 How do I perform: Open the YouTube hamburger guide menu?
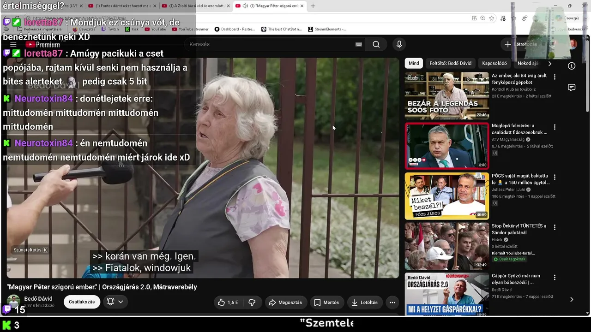click(13, 44)
